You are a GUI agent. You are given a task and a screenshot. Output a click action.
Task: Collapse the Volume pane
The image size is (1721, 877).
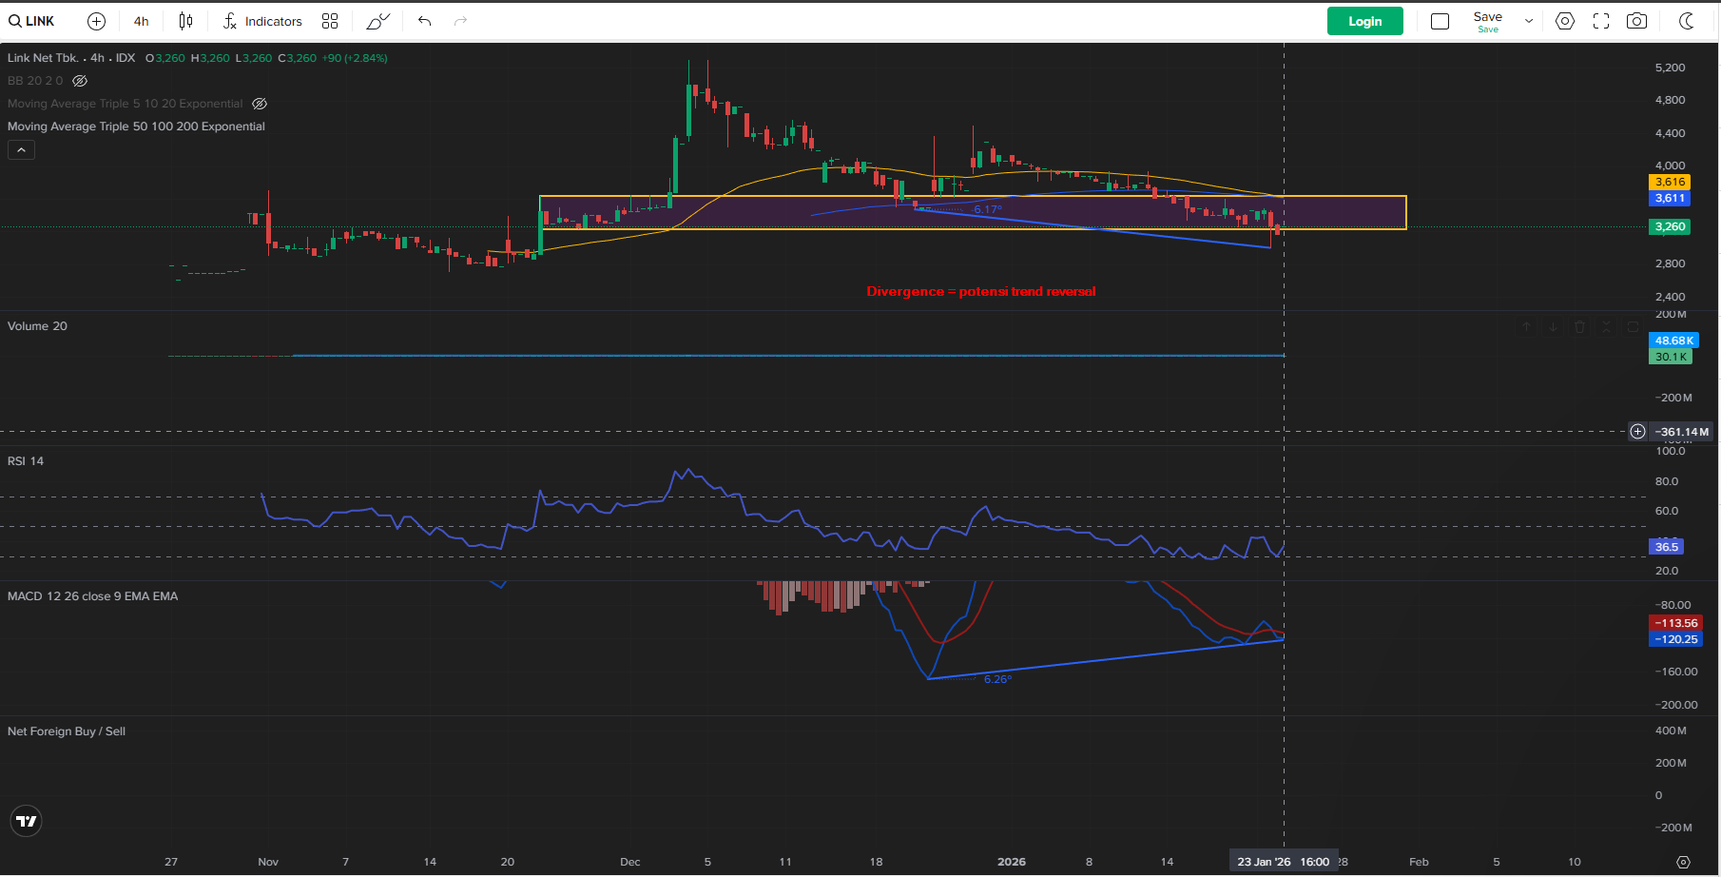(1606, 326)
